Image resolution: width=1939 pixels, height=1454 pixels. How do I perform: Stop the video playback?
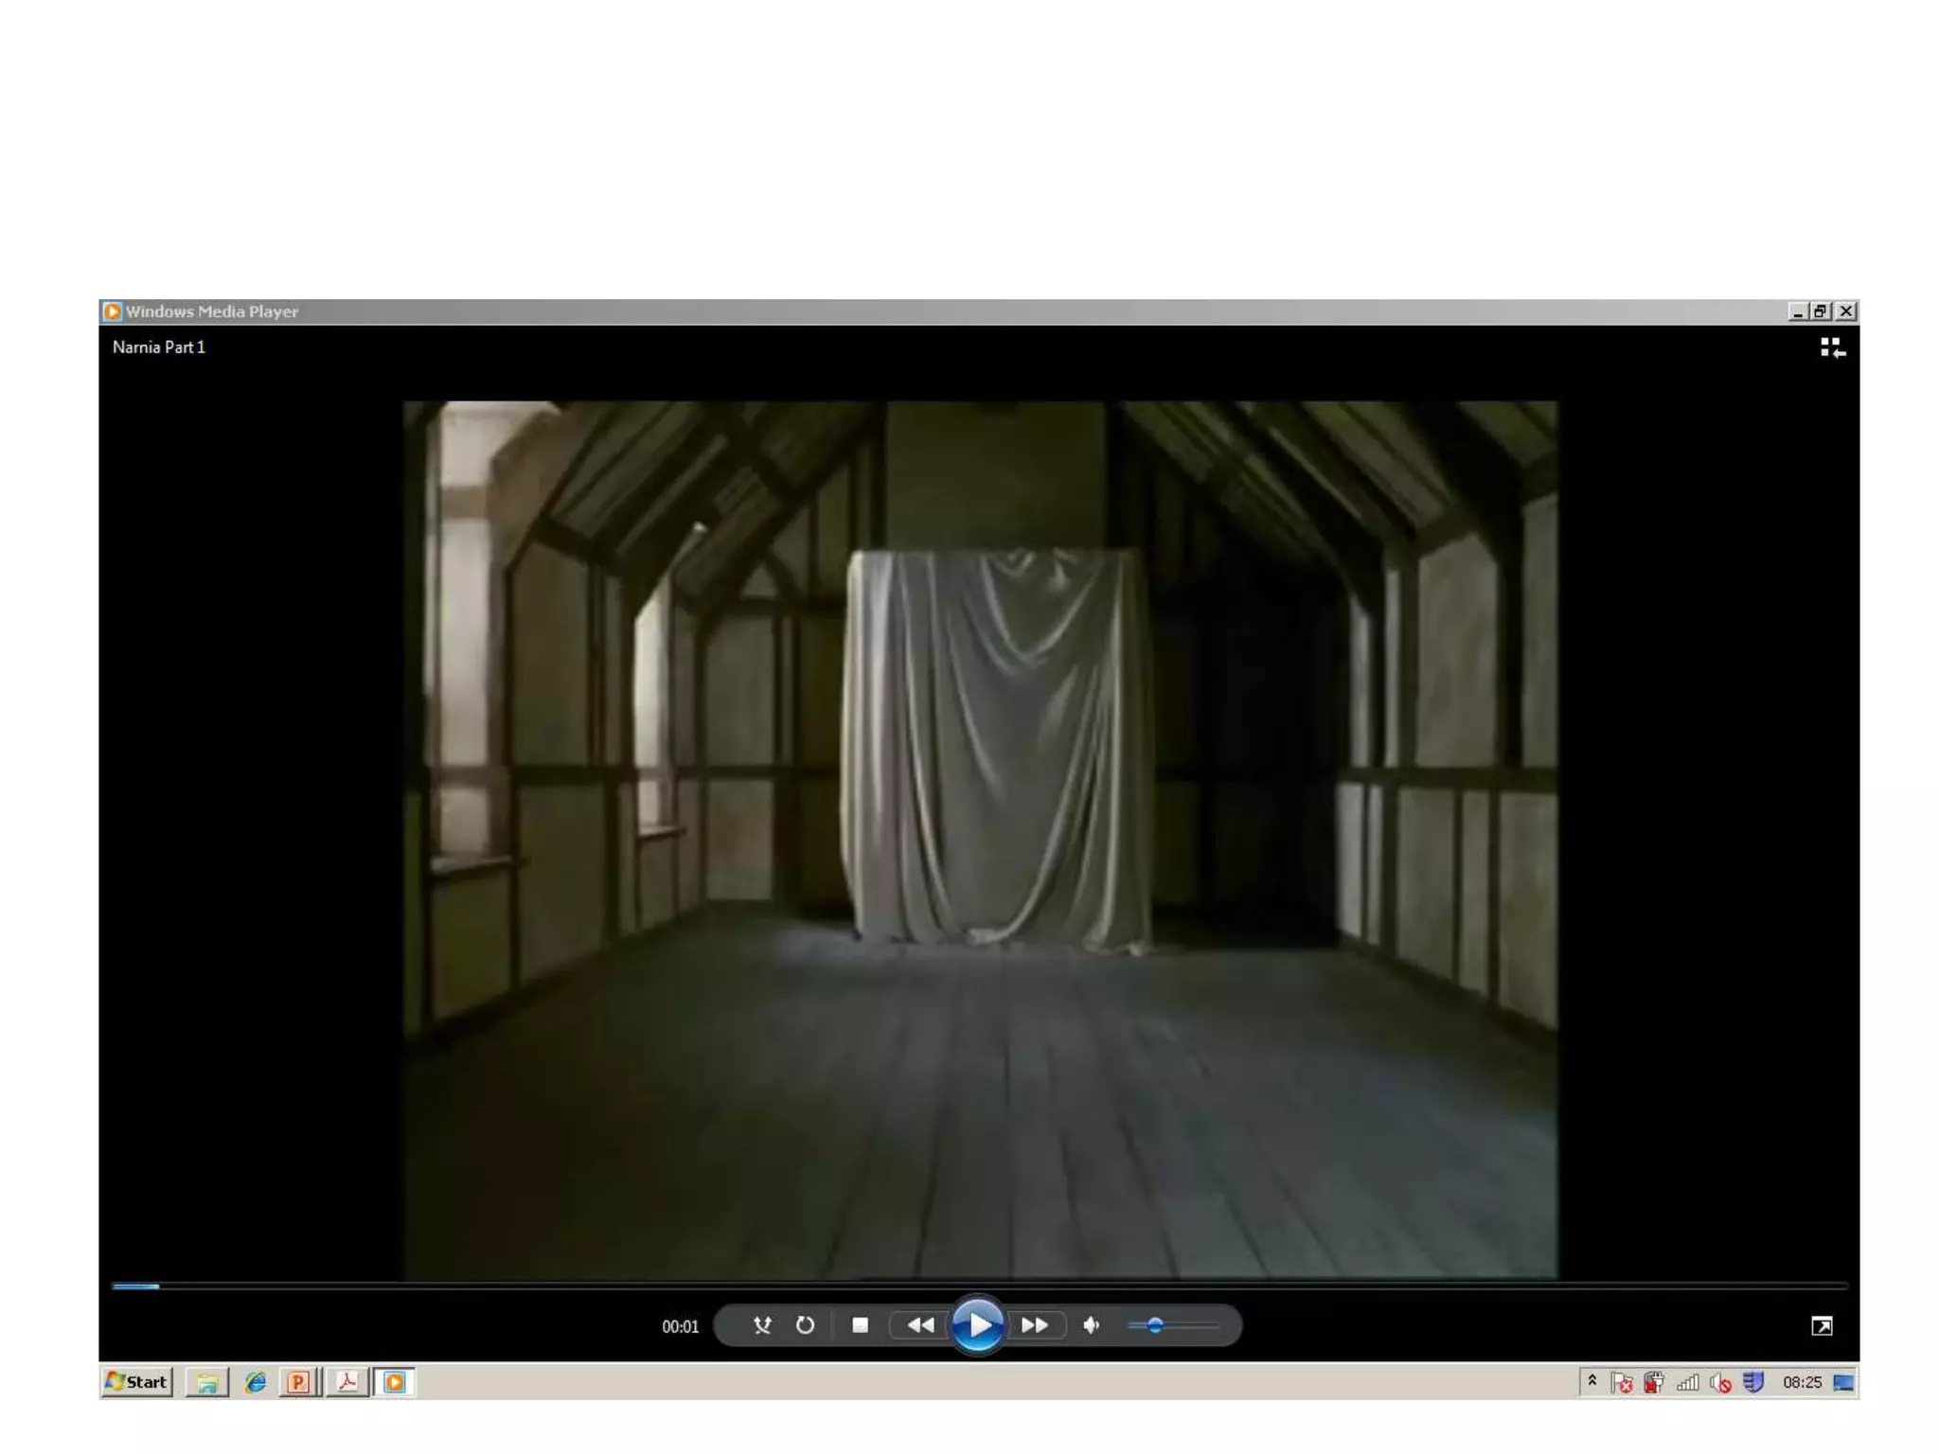pyautogui.click(x=860, y=1325)
